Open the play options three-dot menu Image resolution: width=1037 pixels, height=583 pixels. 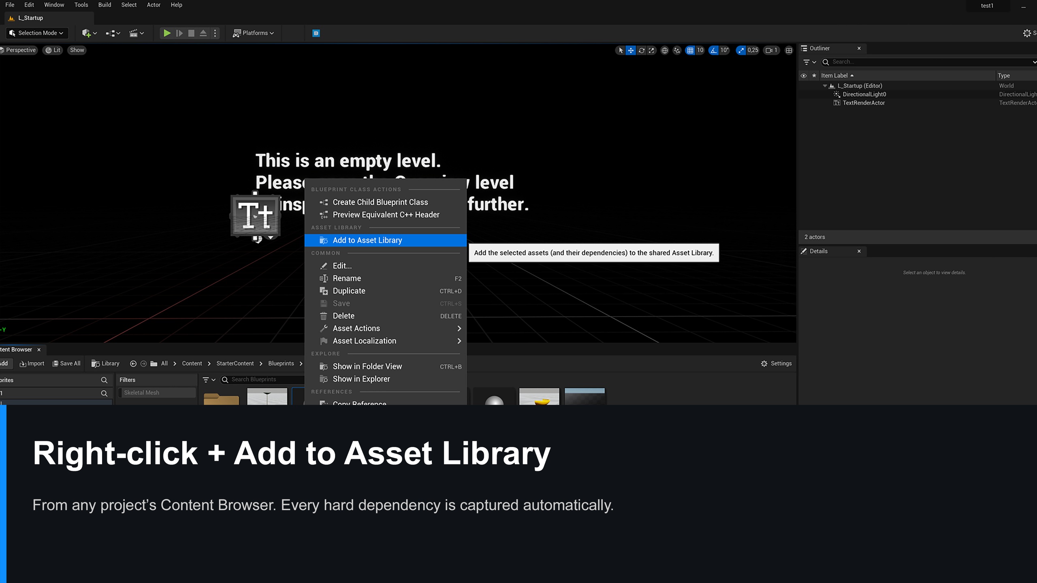(215, 33)
